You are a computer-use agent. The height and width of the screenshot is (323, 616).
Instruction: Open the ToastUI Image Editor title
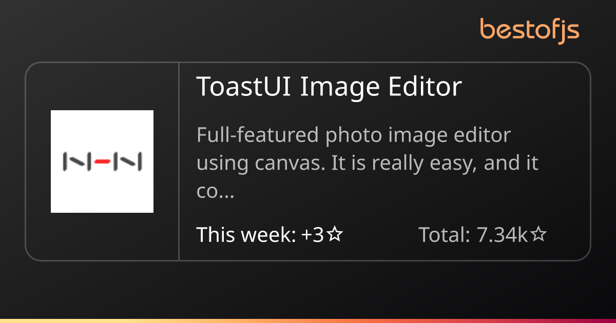(329, 87)
